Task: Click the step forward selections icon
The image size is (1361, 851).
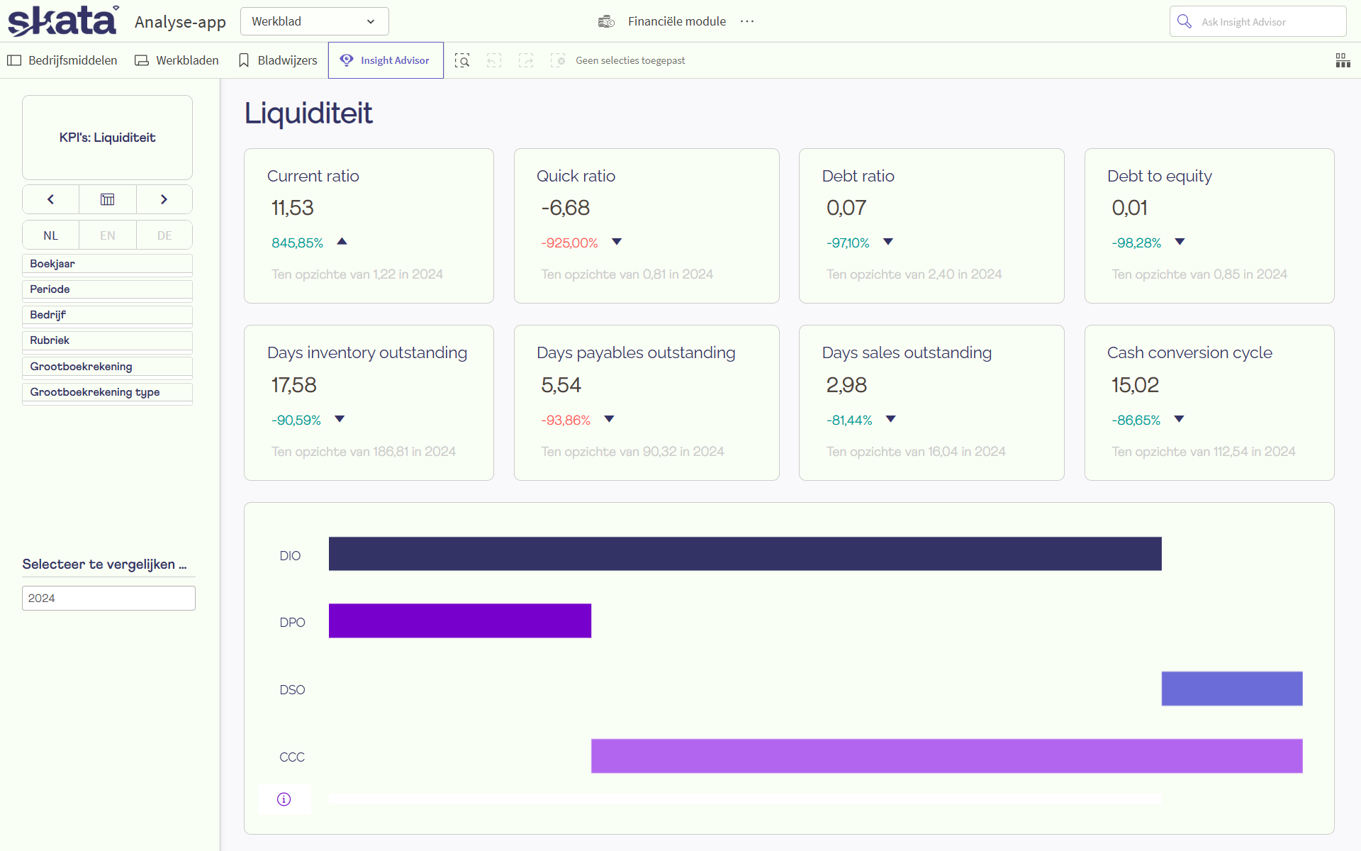Action: pos(526,60)
